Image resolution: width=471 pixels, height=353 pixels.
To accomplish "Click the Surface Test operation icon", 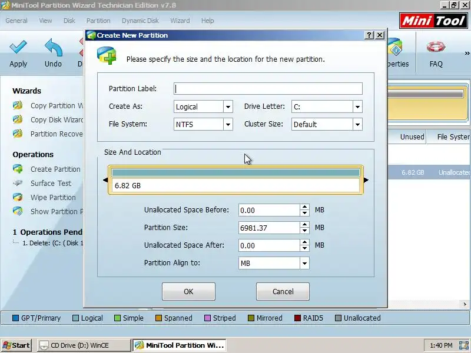I will click(x=18, y=183).
